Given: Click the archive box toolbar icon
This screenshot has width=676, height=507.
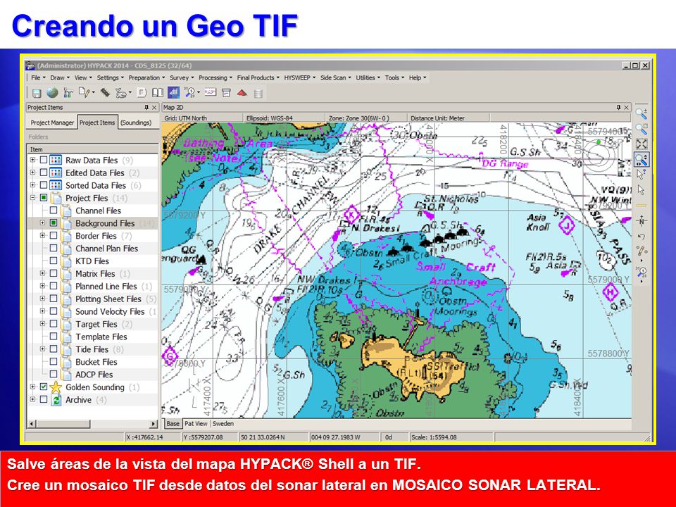Looking at the screenshot, I should pos(226,93).
